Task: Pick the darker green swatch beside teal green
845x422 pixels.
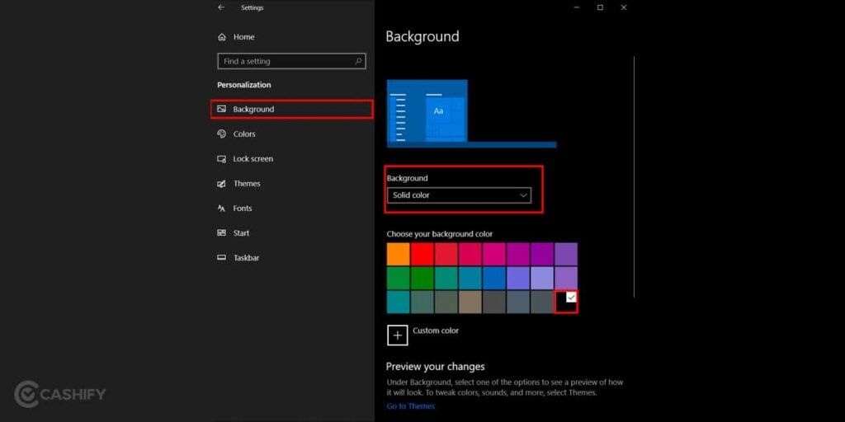Action: [x=422, y=278]
